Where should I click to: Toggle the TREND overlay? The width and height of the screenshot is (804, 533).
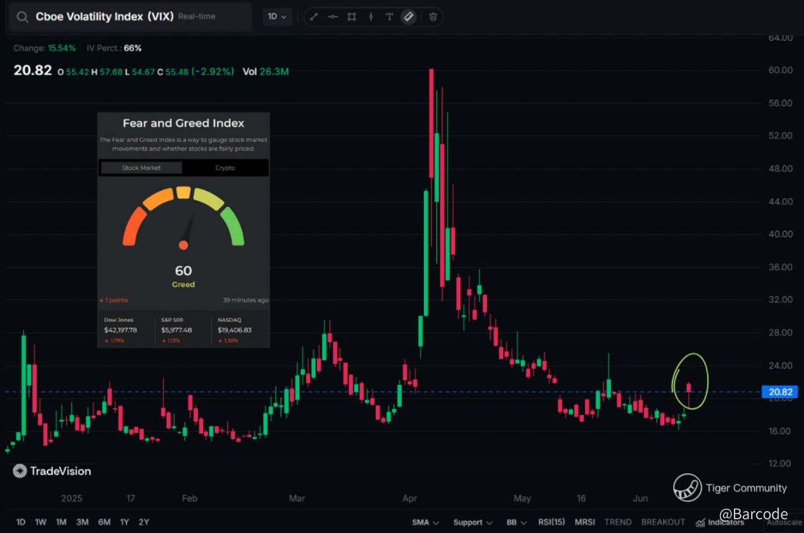pos(618,522)
